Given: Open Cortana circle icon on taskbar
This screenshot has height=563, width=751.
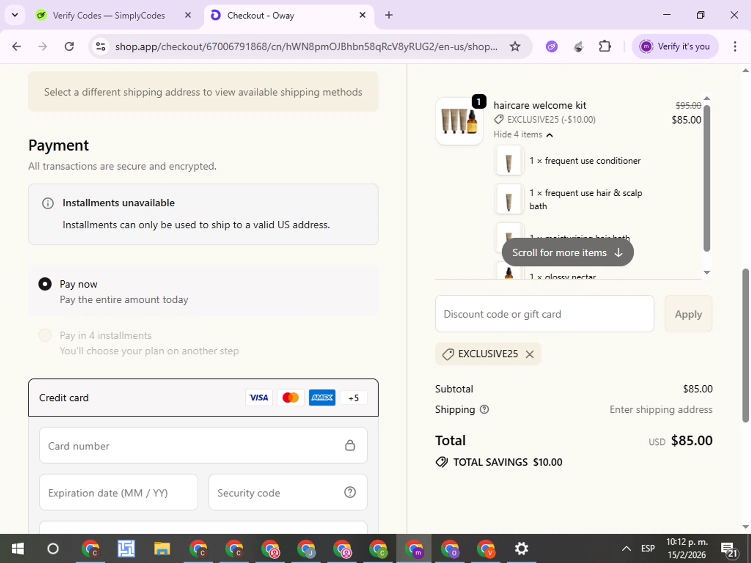Looking at the screenshot, I should pos(53,549).
